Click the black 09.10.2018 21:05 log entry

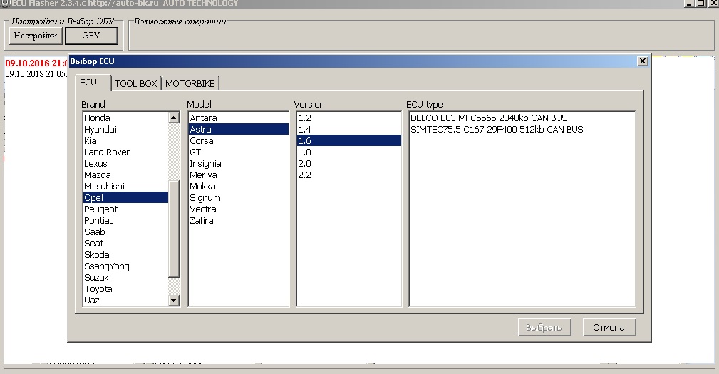point(36,74)
